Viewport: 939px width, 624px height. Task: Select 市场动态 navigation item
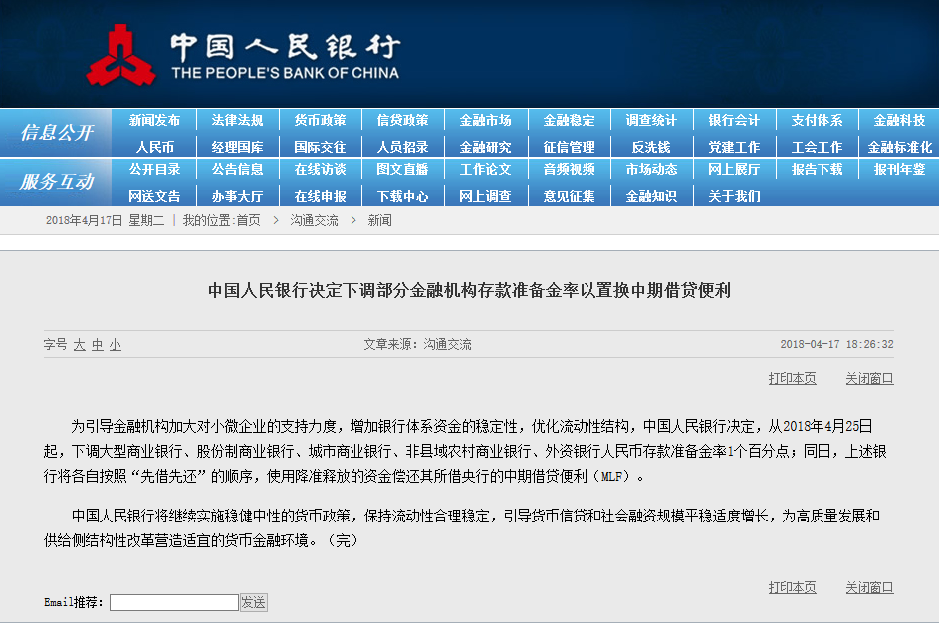coord(651,170)
